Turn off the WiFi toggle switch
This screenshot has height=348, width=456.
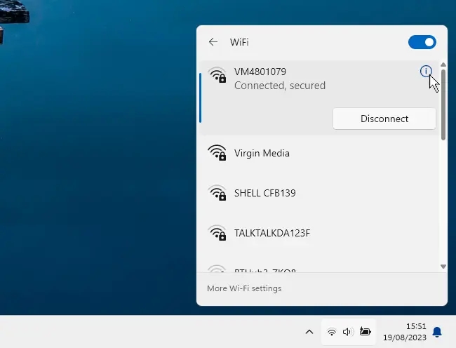point(422,42)
